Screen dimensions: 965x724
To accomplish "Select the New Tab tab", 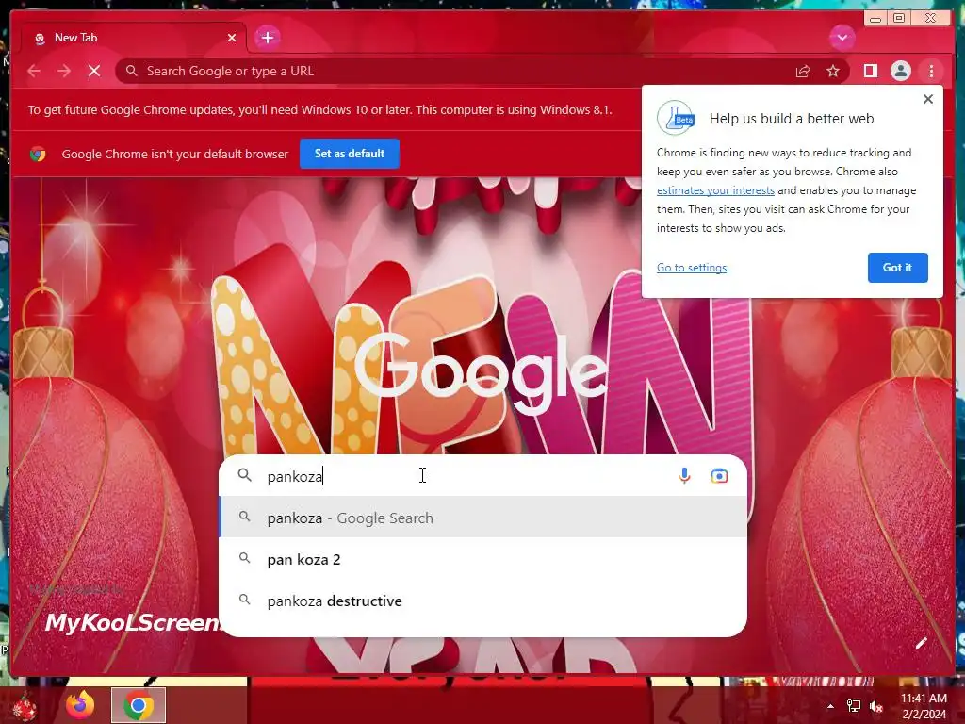I will tap(133, 38).
